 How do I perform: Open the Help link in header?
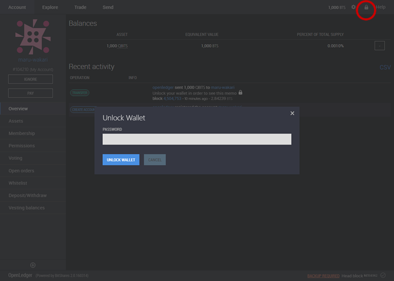click(380, 8)
